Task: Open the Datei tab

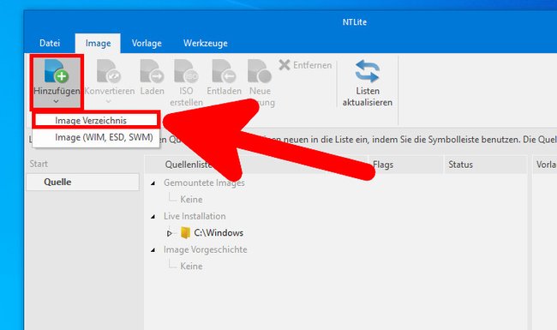Action: coord(50,44)
